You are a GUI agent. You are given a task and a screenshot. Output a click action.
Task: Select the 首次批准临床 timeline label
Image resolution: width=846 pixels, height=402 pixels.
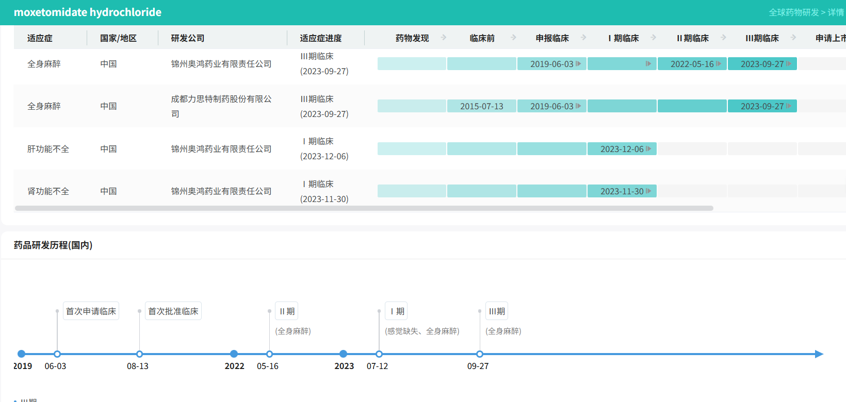(173, 311)
